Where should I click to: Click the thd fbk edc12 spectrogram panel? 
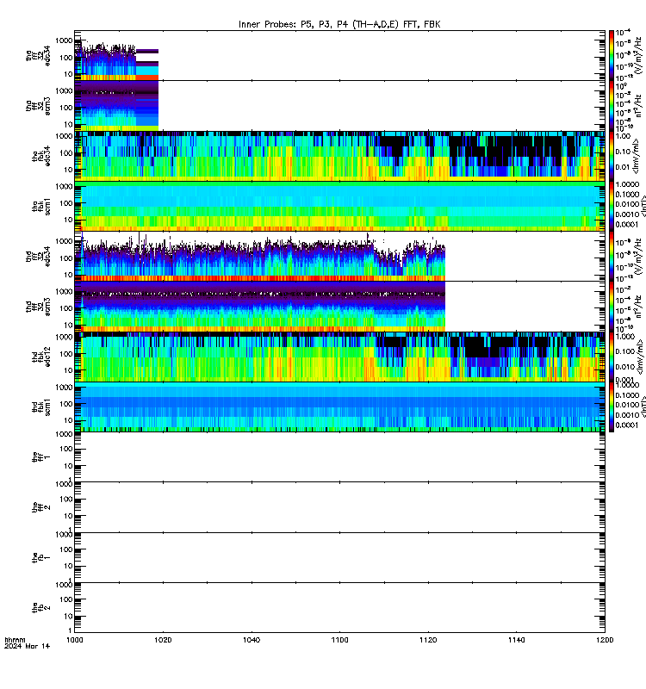pyautogui.click(x=339, y=357)
